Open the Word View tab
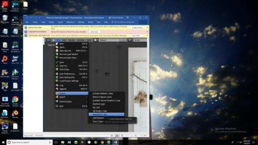Viewport: 258px width, 145px height. (99, 22)
